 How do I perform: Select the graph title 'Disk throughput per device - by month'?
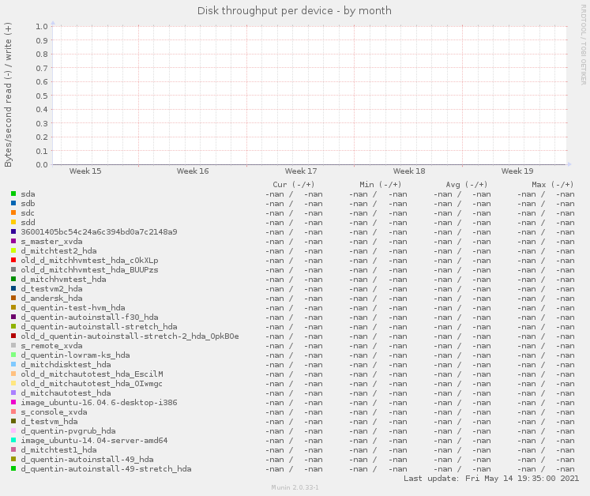pos(295,10)
